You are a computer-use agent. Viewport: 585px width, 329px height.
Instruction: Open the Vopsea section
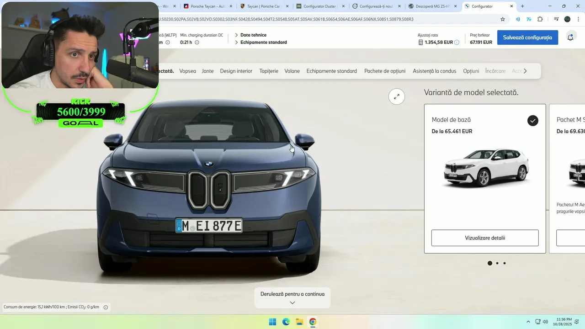[x=187, y=71]
